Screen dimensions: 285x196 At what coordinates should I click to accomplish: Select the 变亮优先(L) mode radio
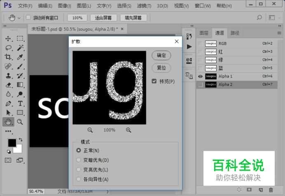[79, 170]
